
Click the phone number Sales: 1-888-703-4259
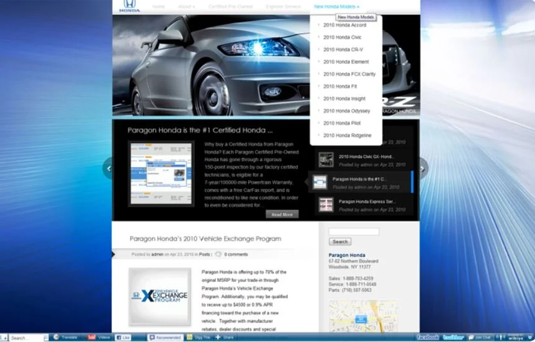coord(351,279)
